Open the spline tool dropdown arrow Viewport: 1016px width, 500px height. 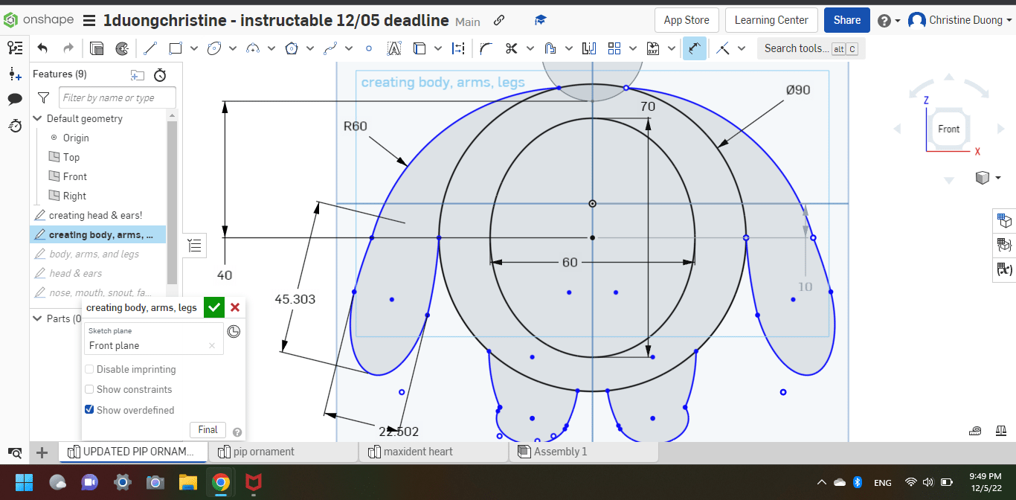(x=349, y=48)
